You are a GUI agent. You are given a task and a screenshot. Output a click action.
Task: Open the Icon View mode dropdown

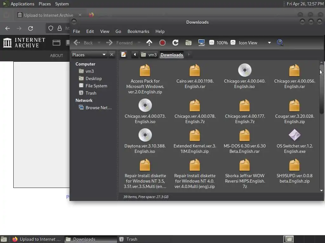pyautogui.click(x=255, y=43)
